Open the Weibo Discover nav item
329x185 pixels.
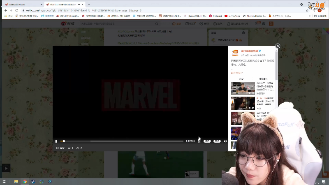204,24
